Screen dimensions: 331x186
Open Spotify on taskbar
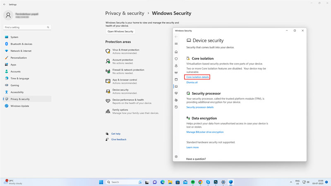pos(193,182)
